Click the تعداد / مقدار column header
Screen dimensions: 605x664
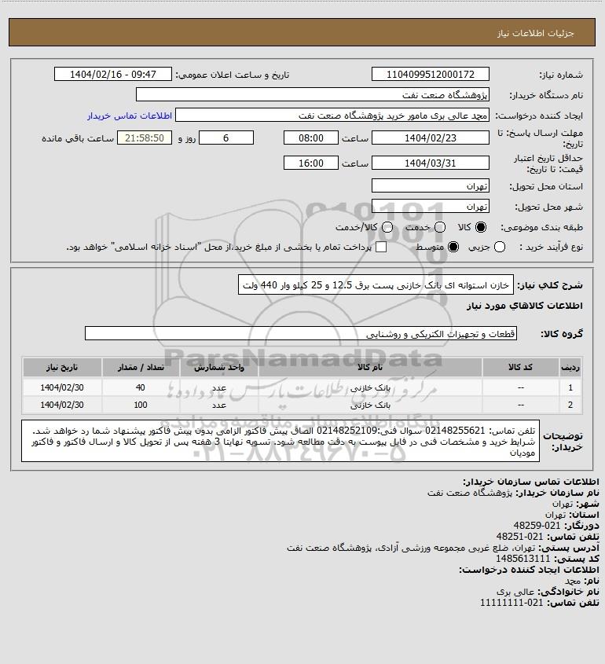141,367
